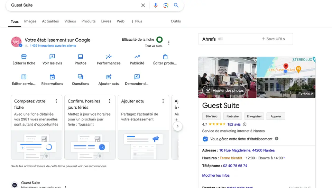Open the Complétez votre fiche card

point(36,127)
